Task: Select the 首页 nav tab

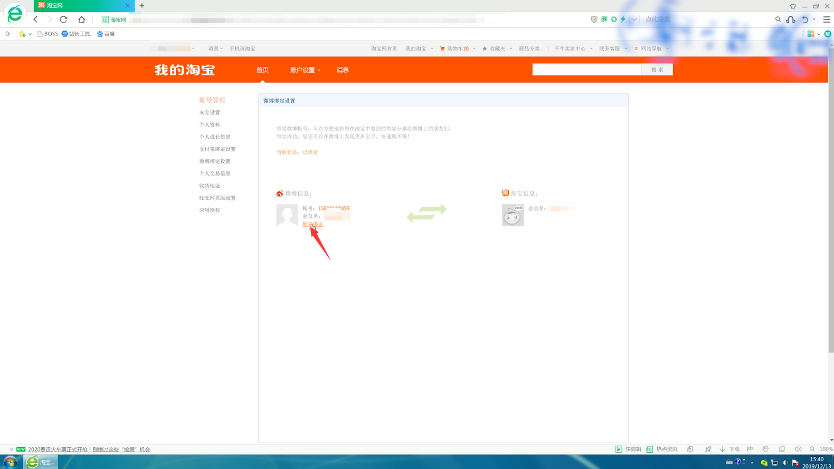Action: point(262,70)
